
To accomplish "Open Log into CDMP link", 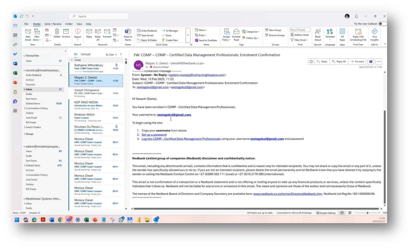I will click(181, 139).
